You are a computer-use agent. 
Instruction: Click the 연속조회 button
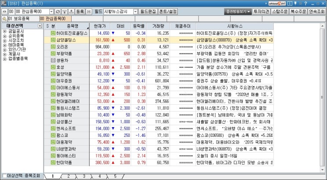click(316, 11)
